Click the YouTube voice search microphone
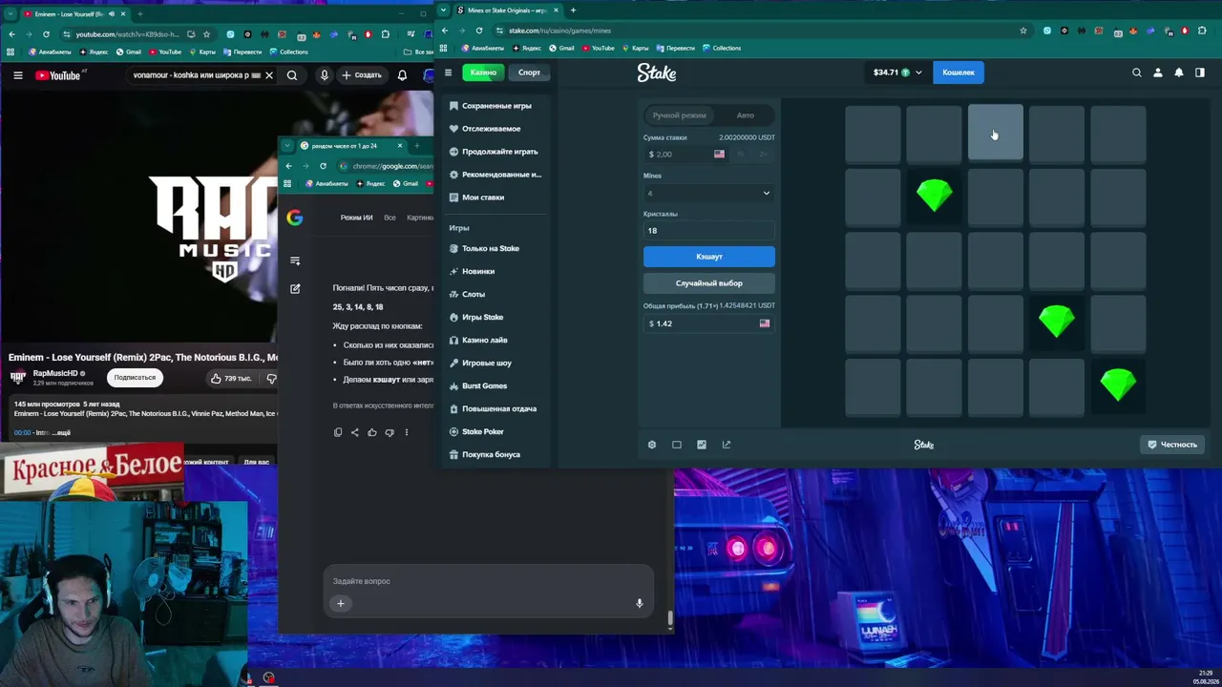This screenshot has width=1222, height=687. [325, 75]
